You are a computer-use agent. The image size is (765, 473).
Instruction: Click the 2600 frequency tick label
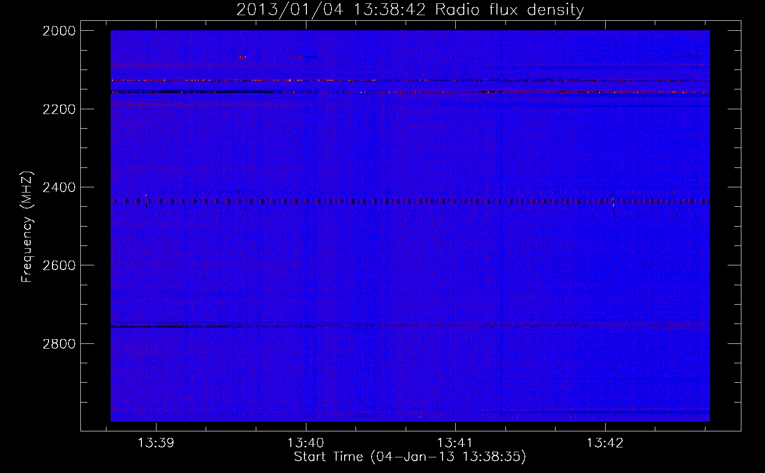tap(59, 265)
